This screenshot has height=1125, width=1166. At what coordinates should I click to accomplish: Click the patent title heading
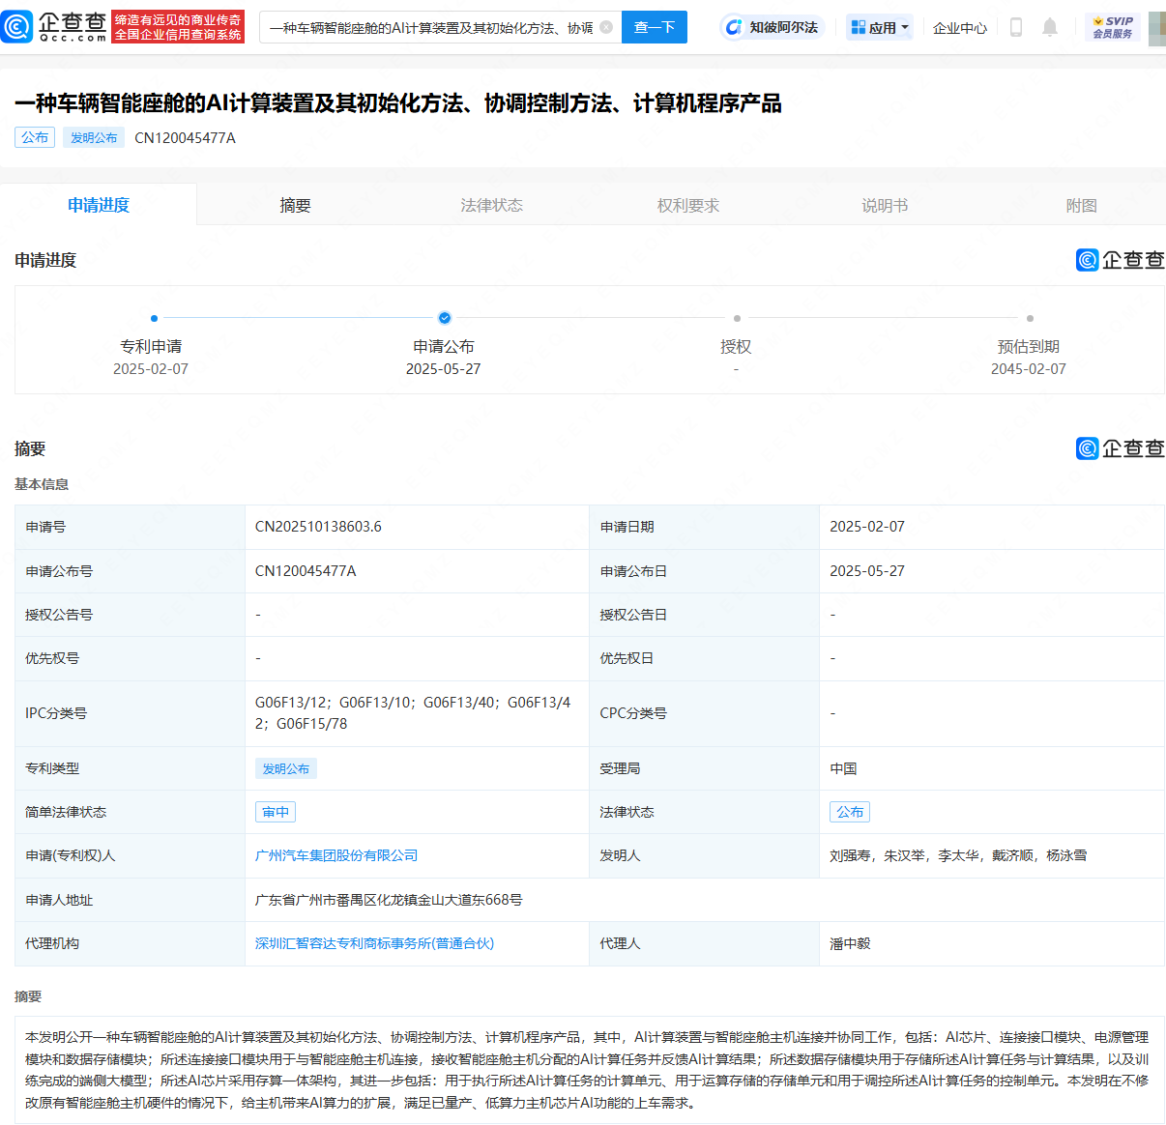pos(398,102)
